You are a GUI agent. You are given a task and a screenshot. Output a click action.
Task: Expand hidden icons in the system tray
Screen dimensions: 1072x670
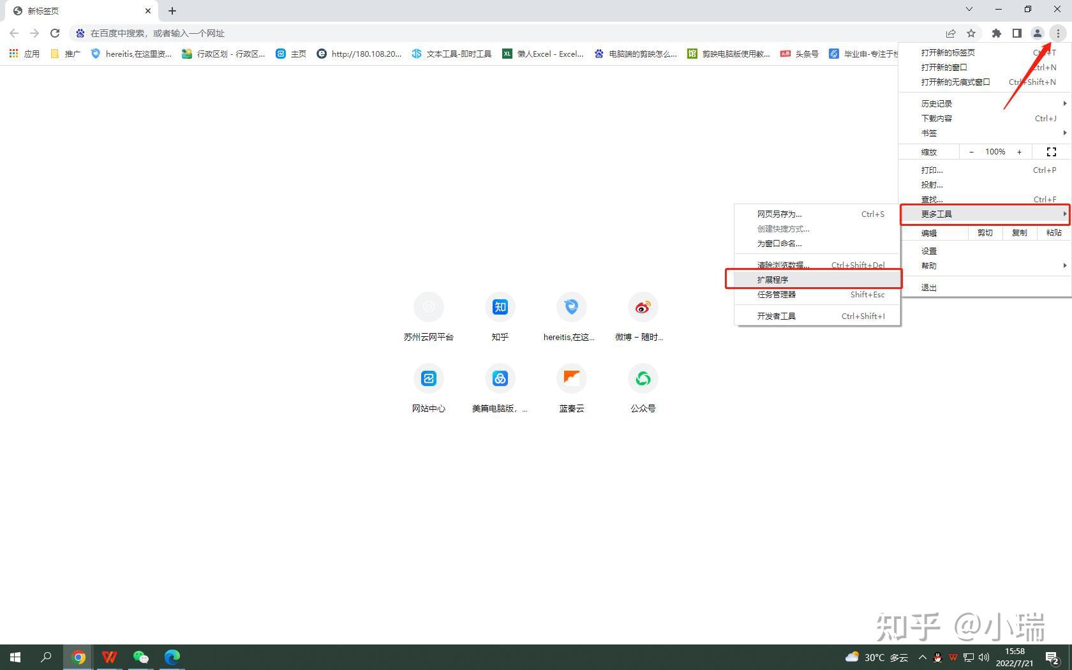click(922, 657)
